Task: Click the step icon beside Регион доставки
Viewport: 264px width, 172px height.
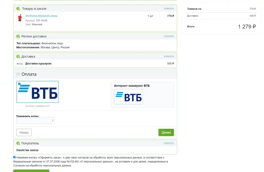Action: click(18, 36)
